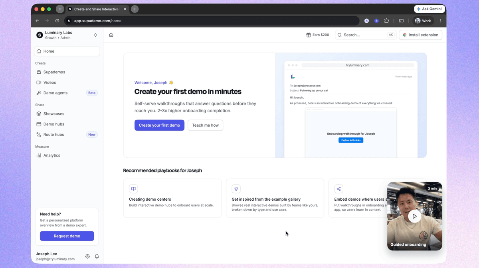This screenshot has height=268, width=479.
Task: Click the share icon on Embed demos card
Action: pos(338,189)
